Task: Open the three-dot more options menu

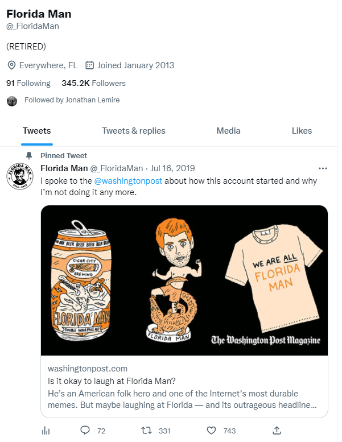Action: pos(323,168)
